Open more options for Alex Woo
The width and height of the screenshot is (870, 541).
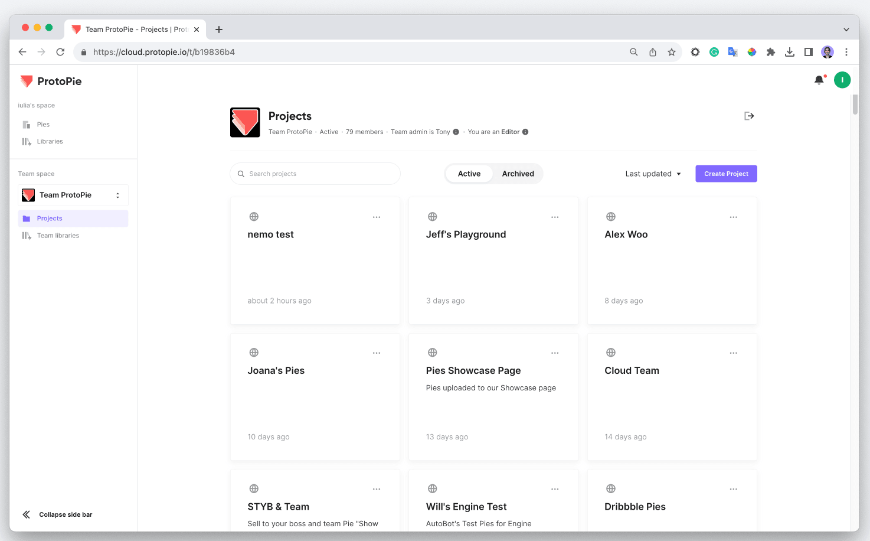[734, 217]
